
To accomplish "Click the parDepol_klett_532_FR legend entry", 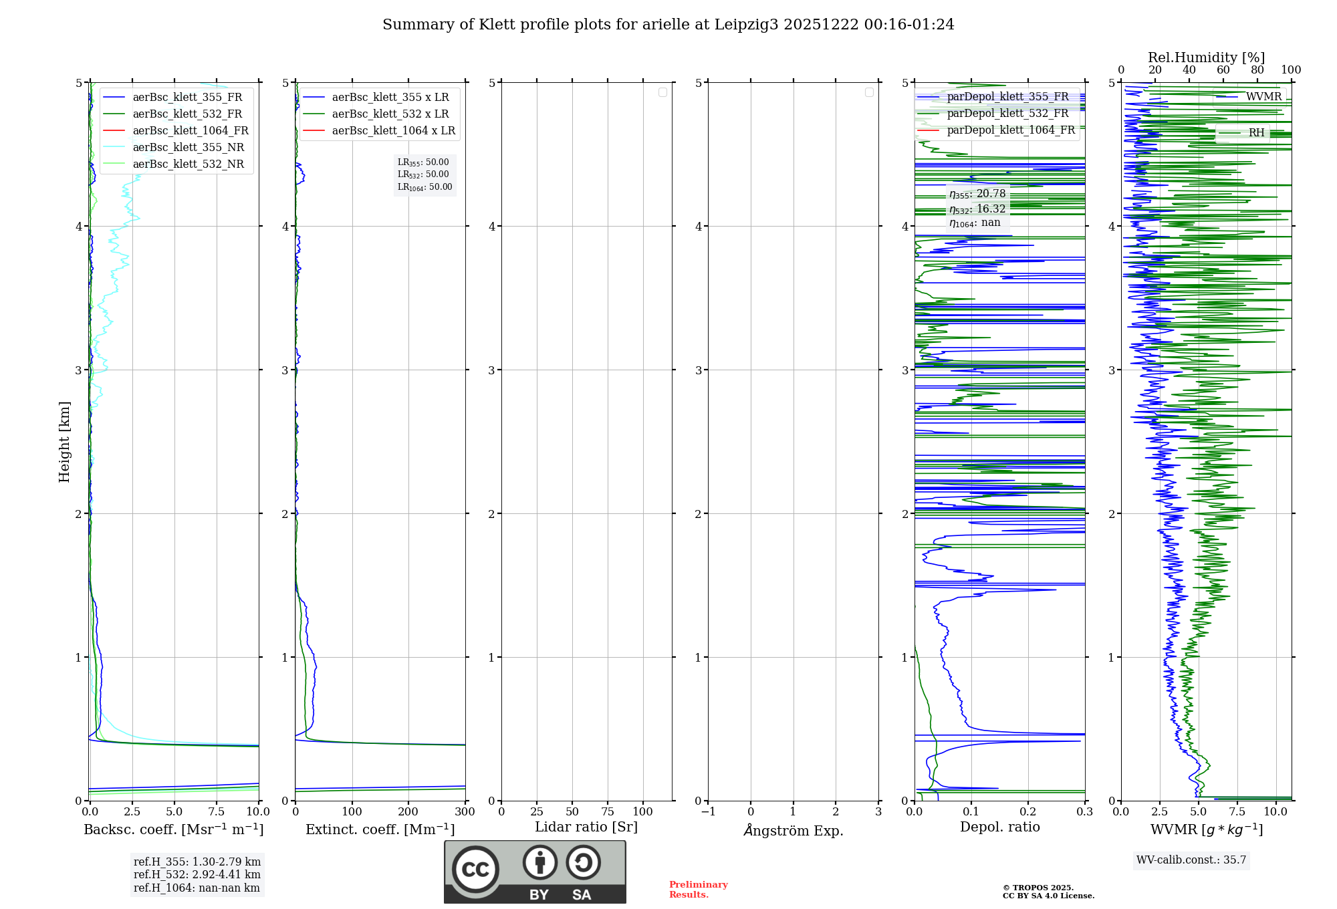I will 1007,114.
